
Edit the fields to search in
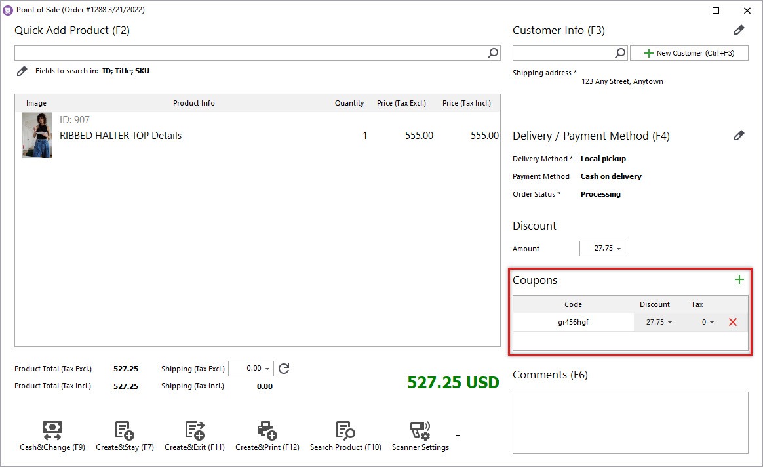(x=22, y=71)
